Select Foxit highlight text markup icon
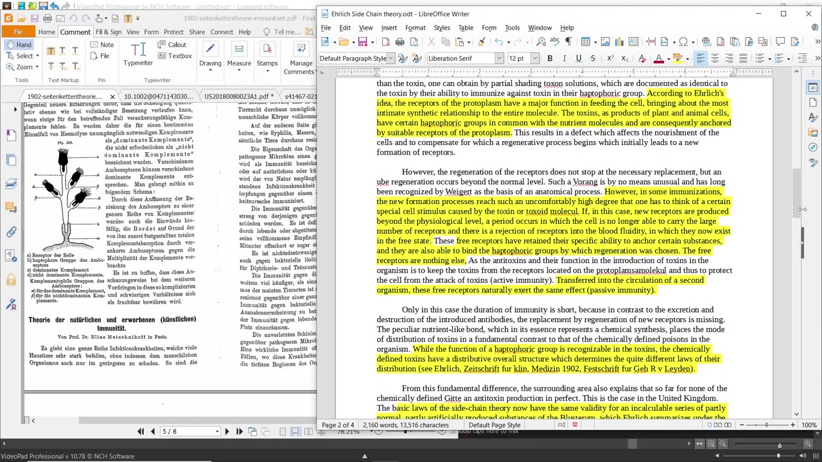 click(x=51, y=51)
